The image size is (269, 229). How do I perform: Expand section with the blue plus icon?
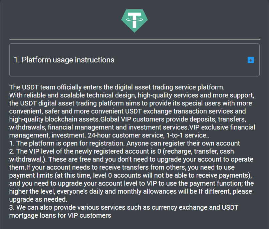251,60
